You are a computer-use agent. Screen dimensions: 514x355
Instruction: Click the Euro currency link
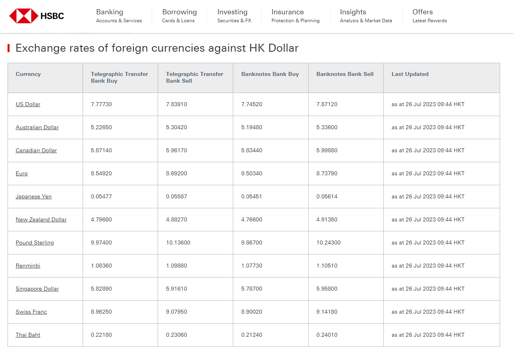coord(22,174)
